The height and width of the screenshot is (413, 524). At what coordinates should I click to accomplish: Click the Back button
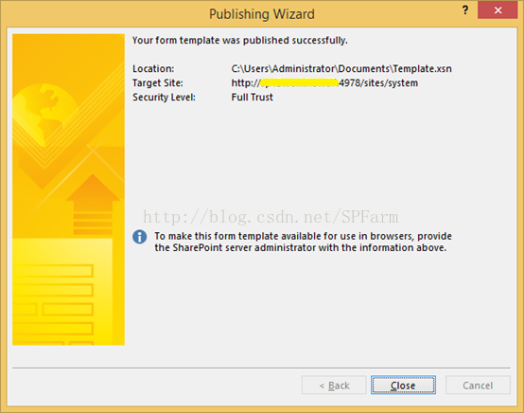(334, 386)
